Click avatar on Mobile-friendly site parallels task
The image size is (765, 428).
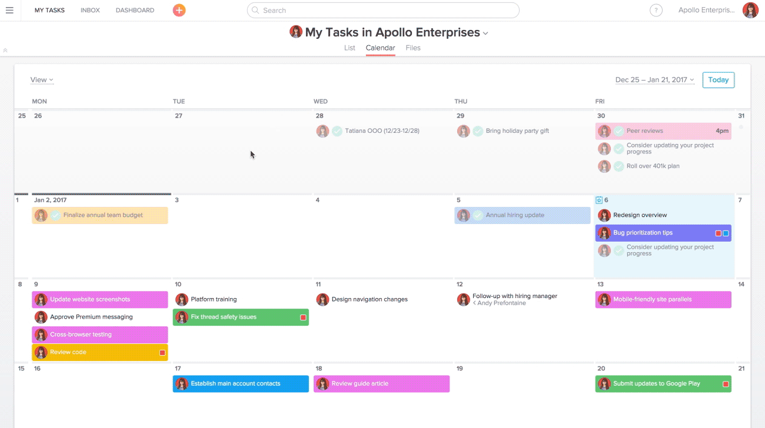(x=604, y=299)
